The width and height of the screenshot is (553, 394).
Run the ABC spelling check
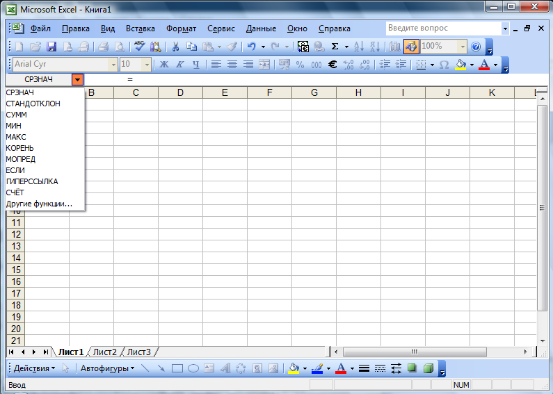pyautogui.click(x=139, y=47)
